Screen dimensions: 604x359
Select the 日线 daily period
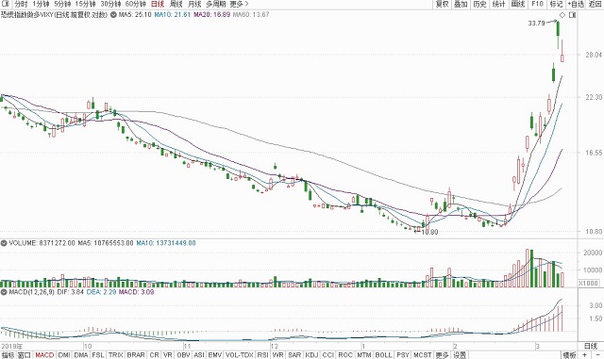pyautogui.click(x=158, y=4)
